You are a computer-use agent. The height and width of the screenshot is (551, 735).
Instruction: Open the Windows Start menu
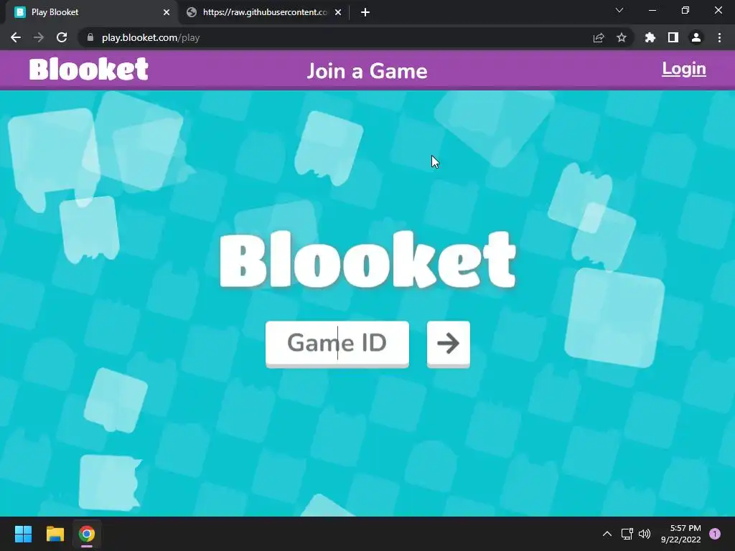tap(23, 534)
